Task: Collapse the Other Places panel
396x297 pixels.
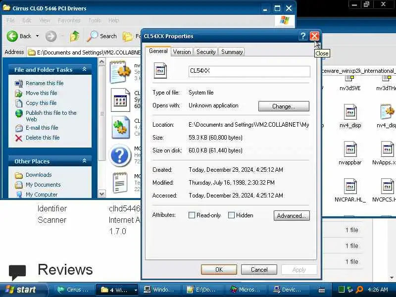Action: click(x=84, y=161)
